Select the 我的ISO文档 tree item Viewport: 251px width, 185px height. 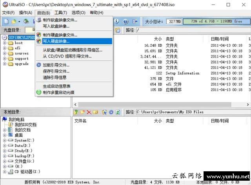pos(25,125)
